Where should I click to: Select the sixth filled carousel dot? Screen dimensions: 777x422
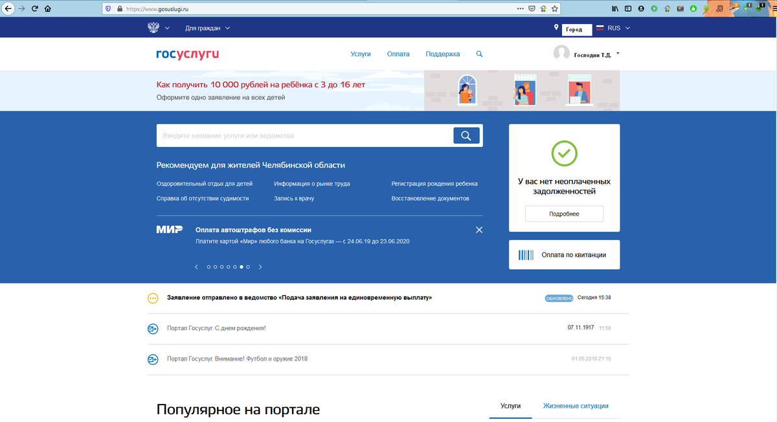tap(242, 267)
